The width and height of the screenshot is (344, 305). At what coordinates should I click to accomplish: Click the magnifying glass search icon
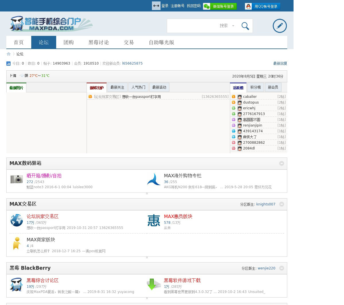coord(245,26)
